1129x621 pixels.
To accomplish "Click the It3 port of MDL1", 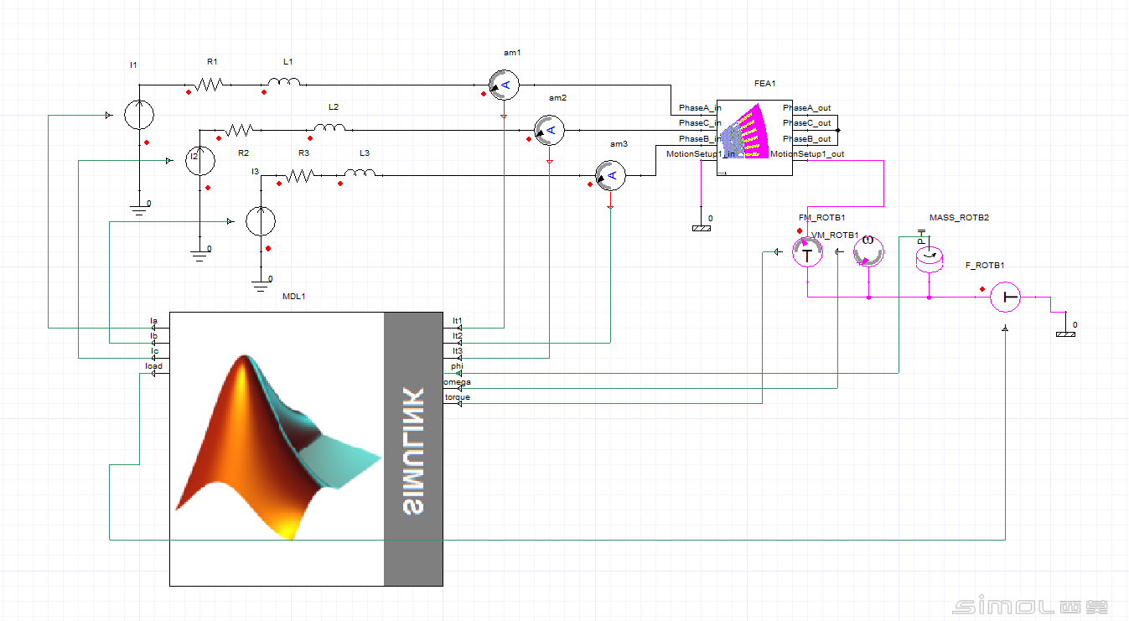I will tap(458, 351).
